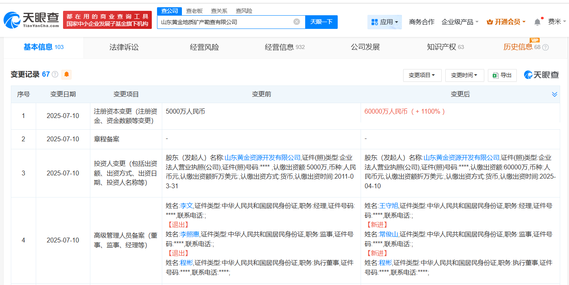Open the 商务合作 link

click(x=421, y=22)
